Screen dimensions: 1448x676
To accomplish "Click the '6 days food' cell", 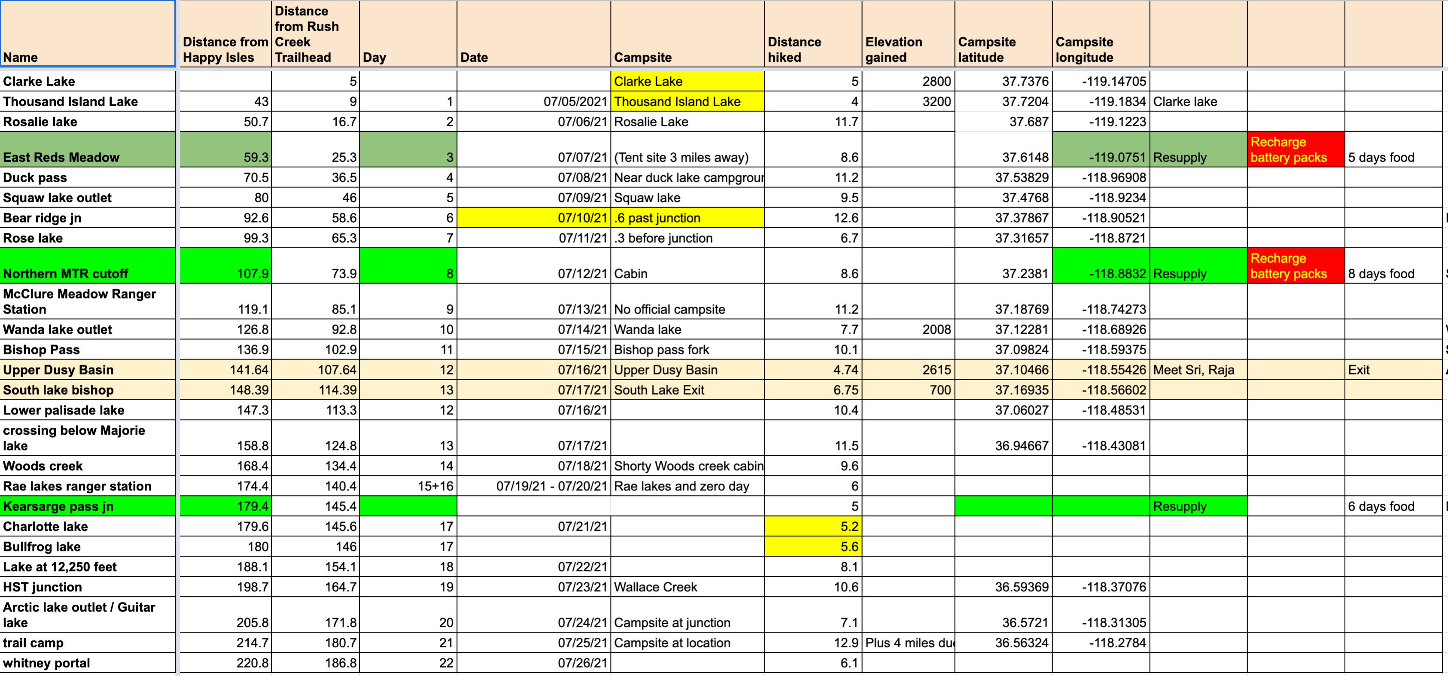I will pos(1393,506).
